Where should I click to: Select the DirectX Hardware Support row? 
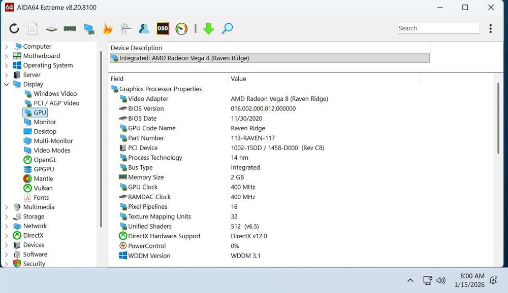pyautogui.click(x=193, y=236)
